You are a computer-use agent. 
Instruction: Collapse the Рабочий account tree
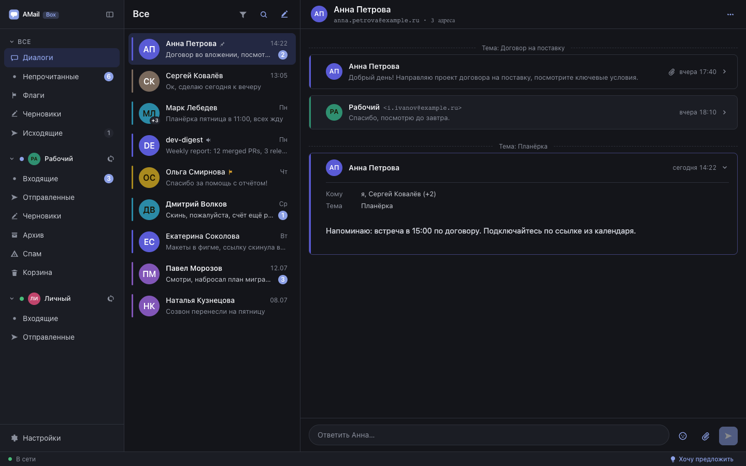pyautogui.click(x=12, y=159)
